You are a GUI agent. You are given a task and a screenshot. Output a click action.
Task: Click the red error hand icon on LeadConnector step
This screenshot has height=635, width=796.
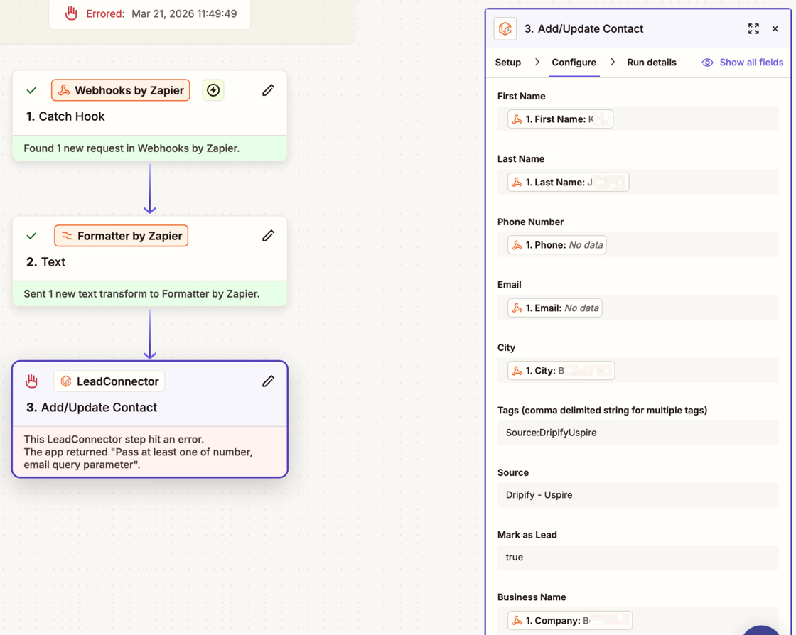point(32,381)
